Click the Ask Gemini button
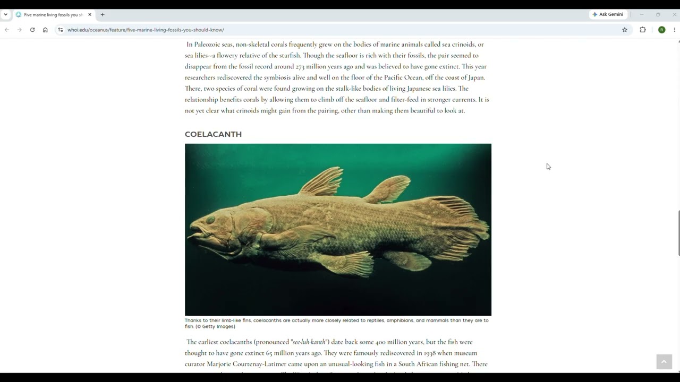The height and width of the screenshot is (382, 680). [x=608, y=14]
